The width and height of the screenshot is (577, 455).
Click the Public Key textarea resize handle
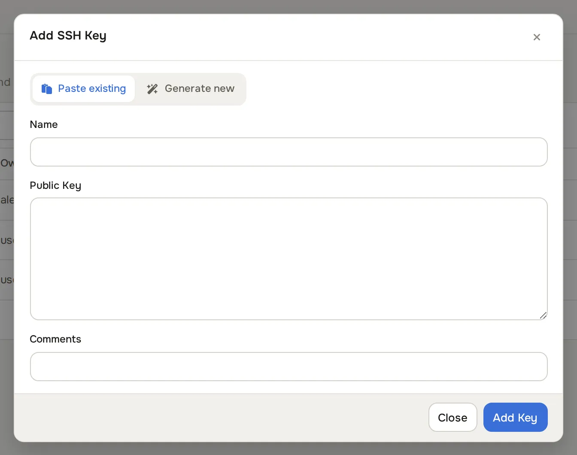(543, 315)
